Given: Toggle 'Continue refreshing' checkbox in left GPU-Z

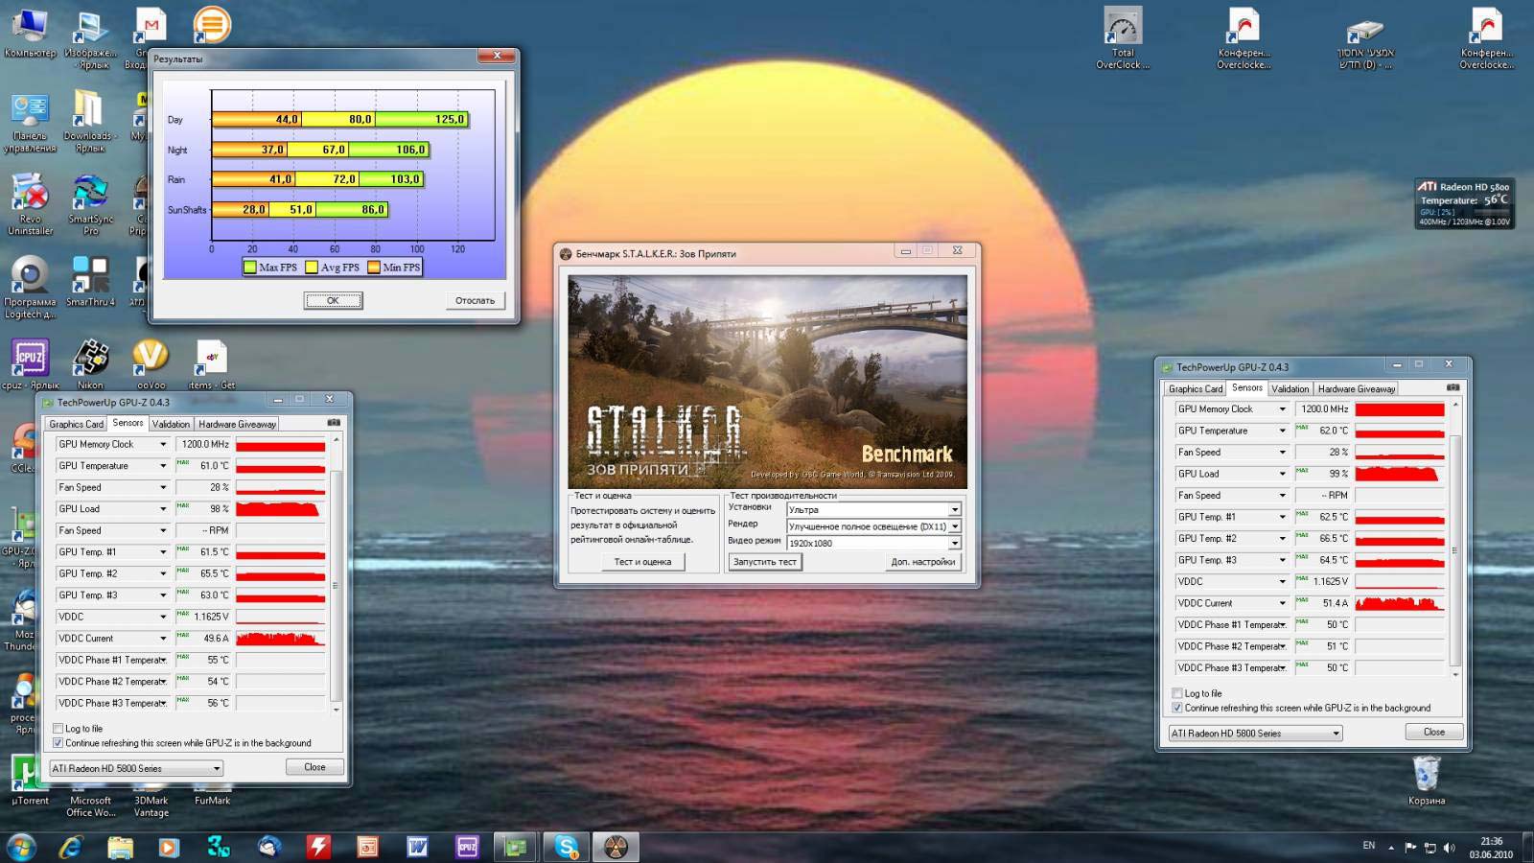Looking at the screenshot, I should (58, 743).
